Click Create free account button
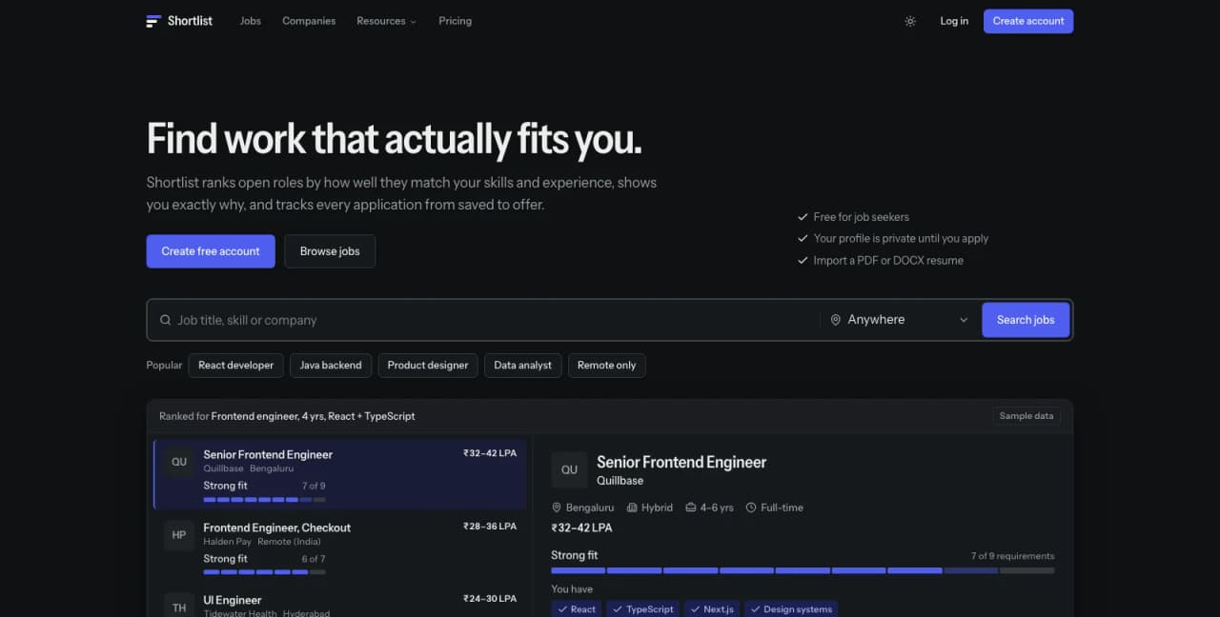Image resolution: width=1220 pixels, height=617 pixels. pos(211,251)
